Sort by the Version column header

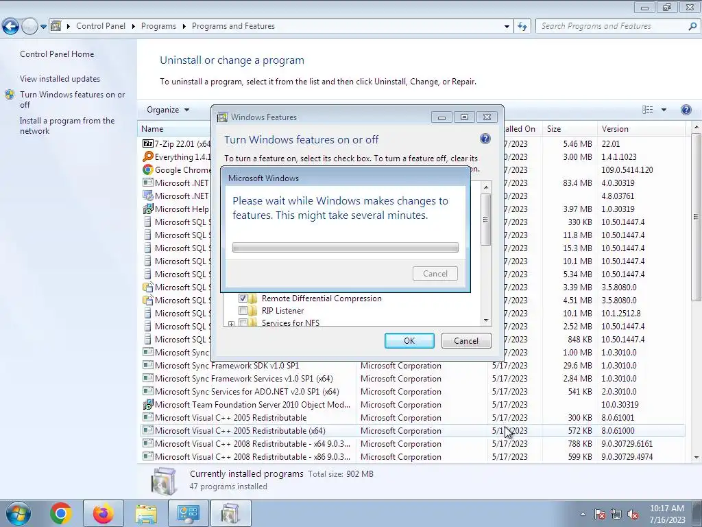(641, 129)
